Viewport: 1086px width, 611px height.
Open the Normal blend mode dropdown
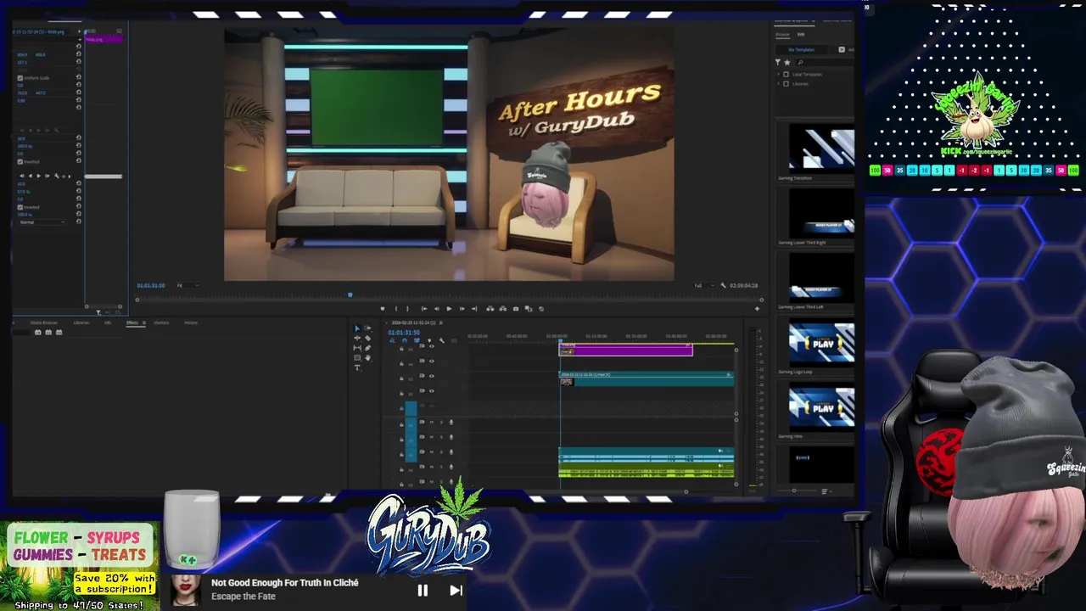pyautogui.click(x=42, y=222)
